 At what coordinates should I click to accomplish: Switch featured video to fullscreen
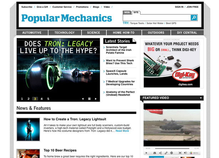[180, 153]
